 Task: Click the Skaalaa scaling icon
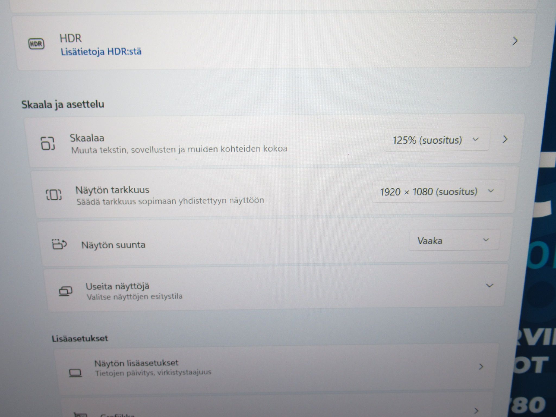pyautogui.click(x=48, y=143)
